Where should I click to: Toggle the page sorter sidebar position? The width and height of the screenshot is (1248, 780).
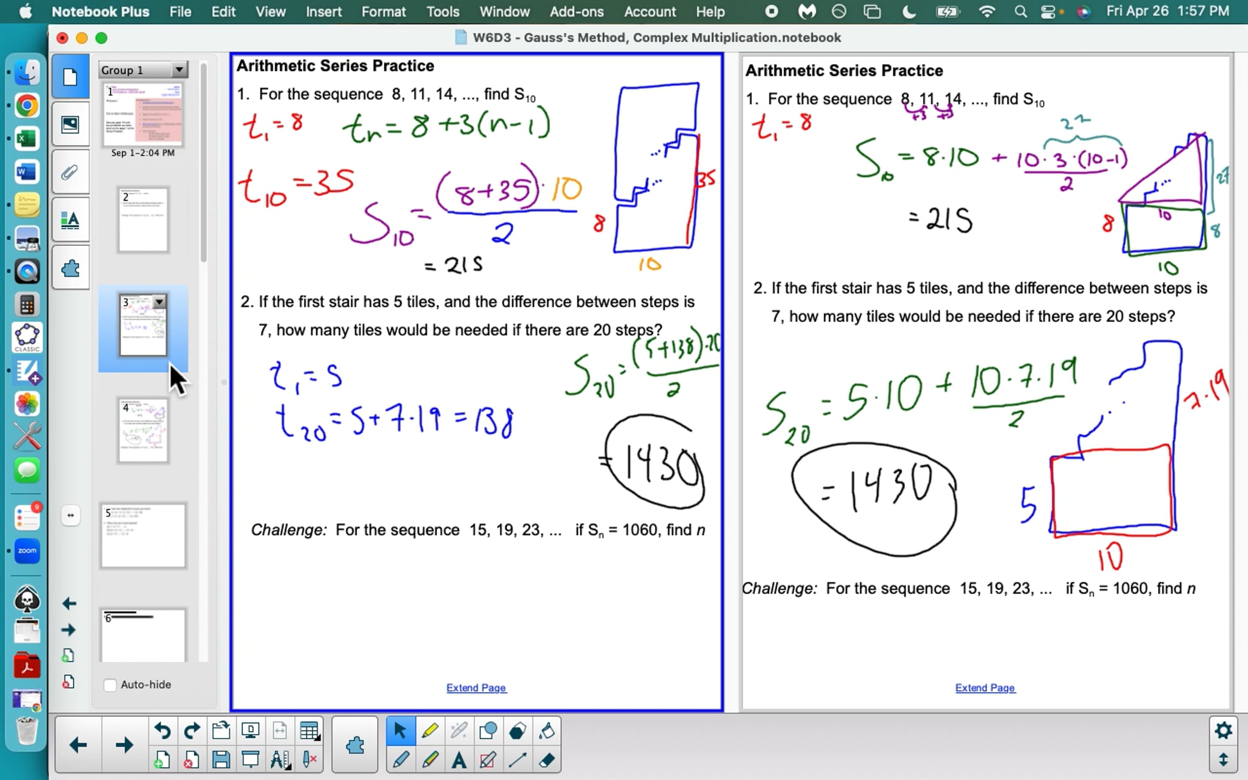pos(70,515)
